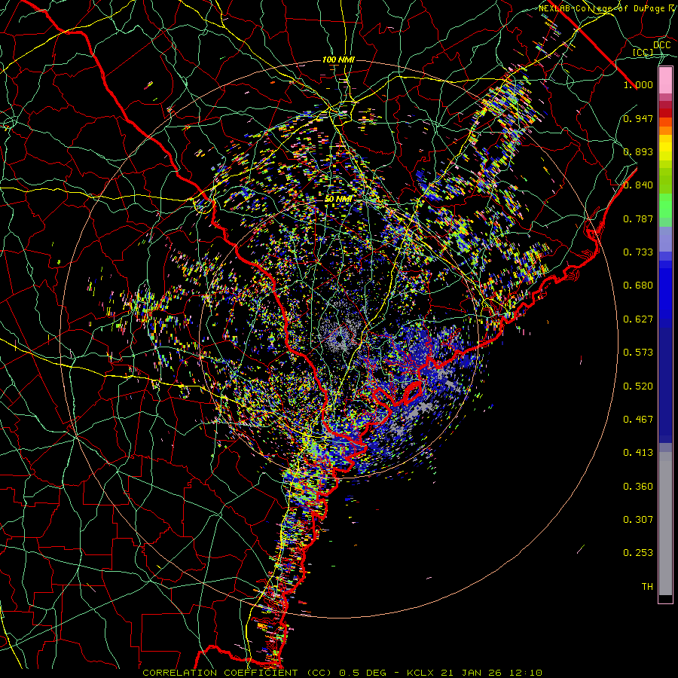Select the 0.467 scale value
The image size is (678, 678).
coord(638,420)
